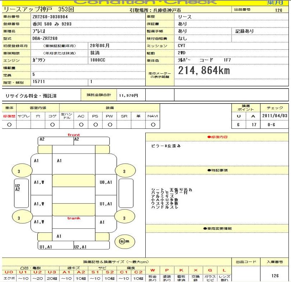Select the rear window area on car diagram
The width and height of the screenshot is (291, 282).
pos(73,210)
